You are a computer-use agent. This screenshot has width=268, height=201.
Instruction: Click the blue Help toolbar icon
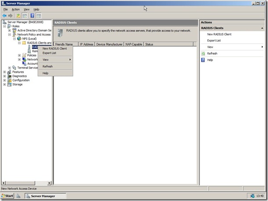click(x=32, y=16)
